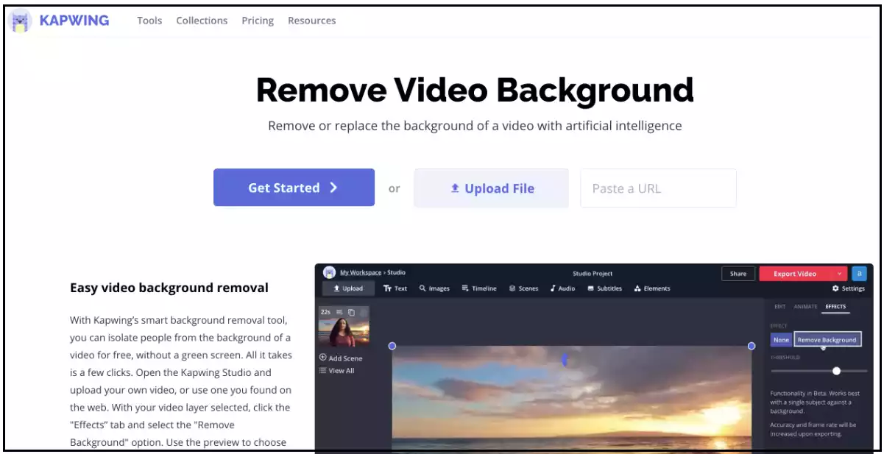Click the Upload File button

[492, 188]
